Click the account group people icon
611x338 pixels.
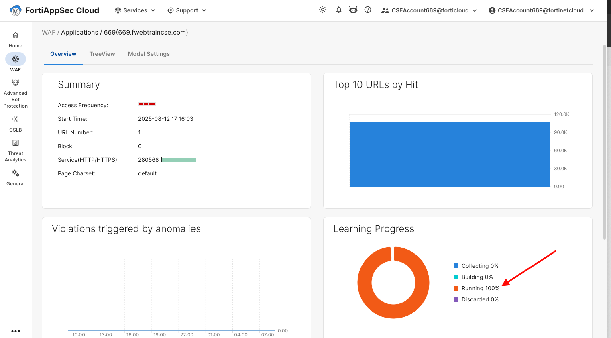[385, 10]
